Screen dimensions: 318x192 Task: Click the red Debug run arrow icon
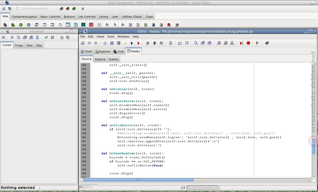pyautogui.click(x=138, y=43)
